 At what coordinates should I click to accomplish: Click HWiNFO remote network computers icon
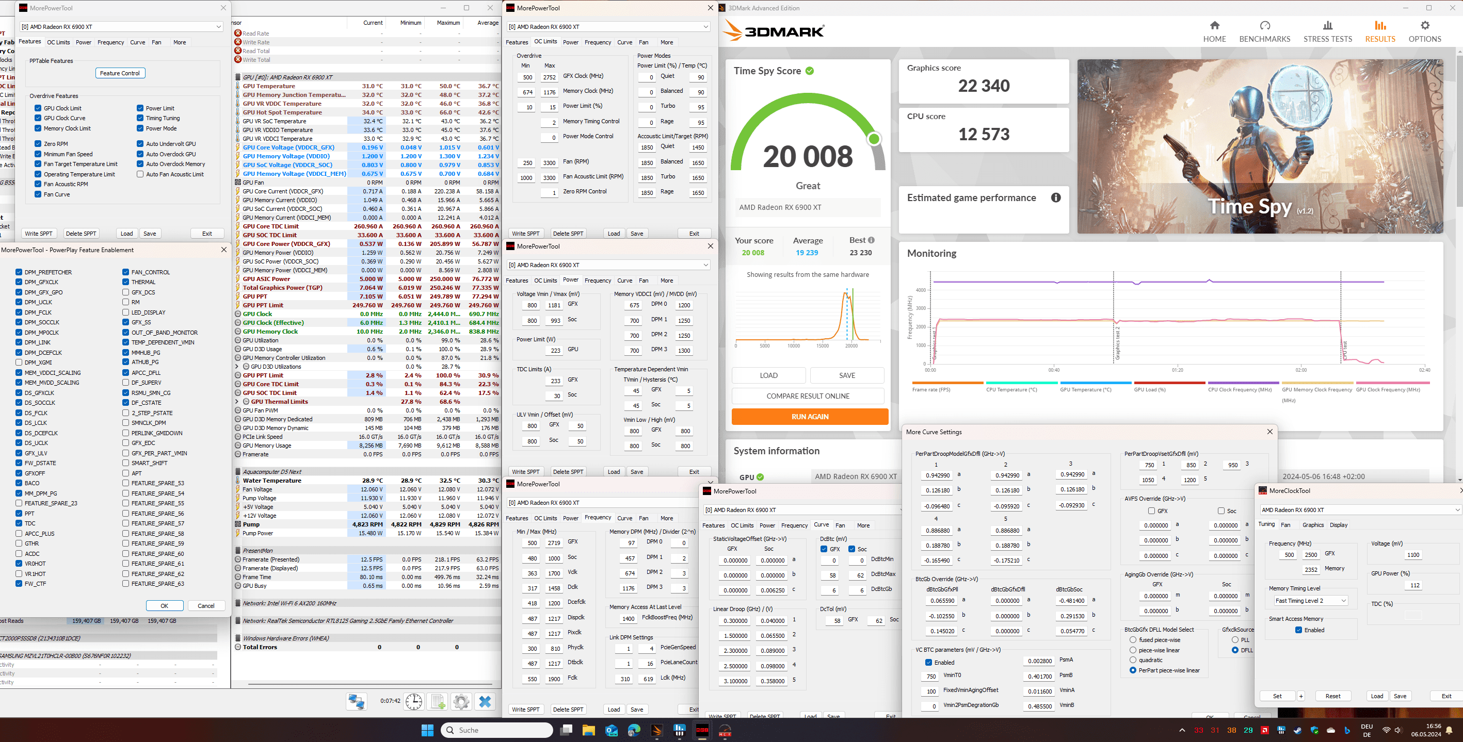[x=357, y=701]
